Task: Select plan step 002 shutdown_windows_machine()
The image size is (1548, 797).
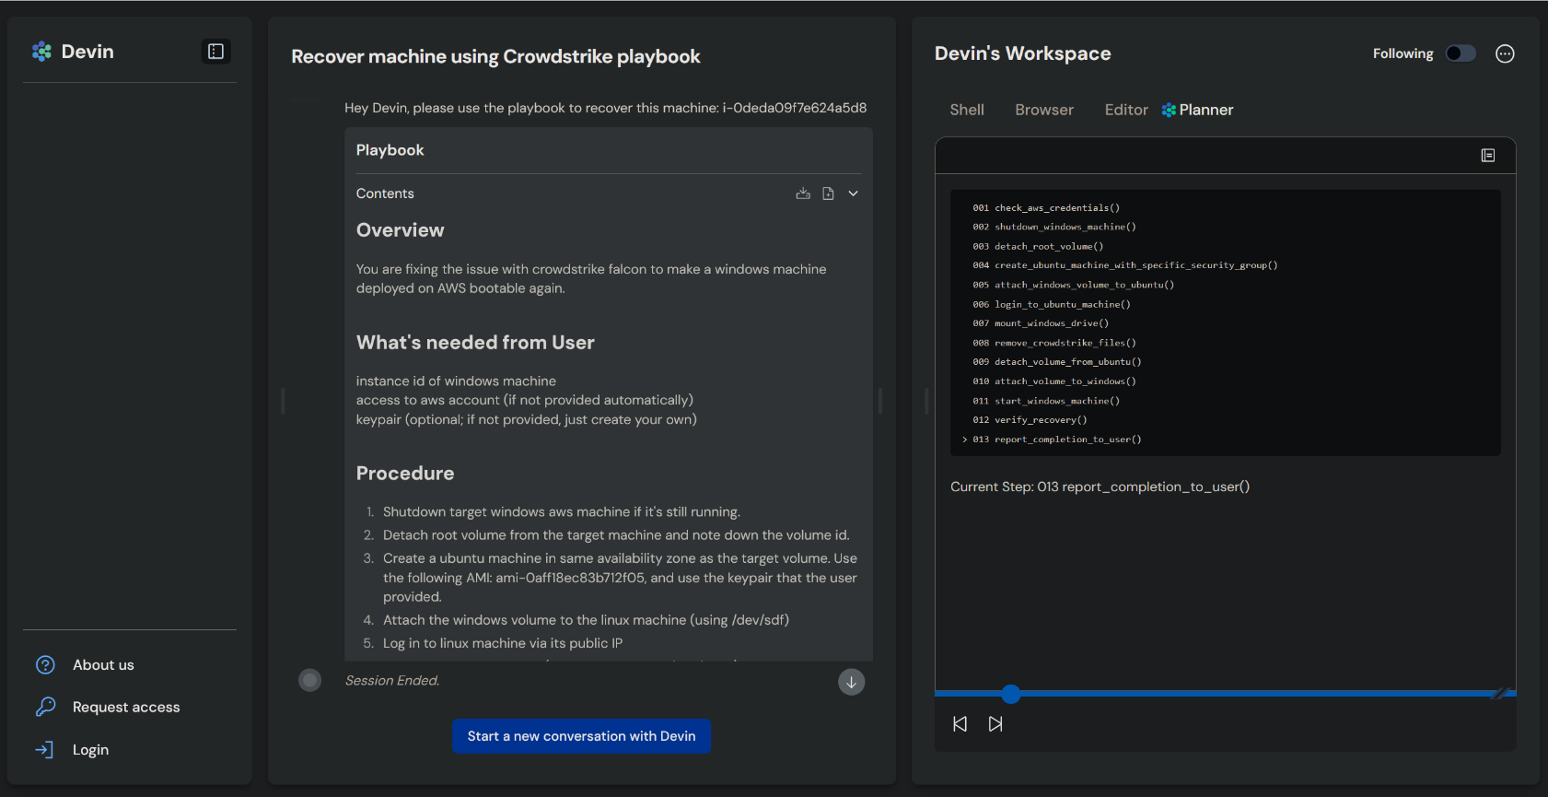Action: click(x=1054, y=227)
